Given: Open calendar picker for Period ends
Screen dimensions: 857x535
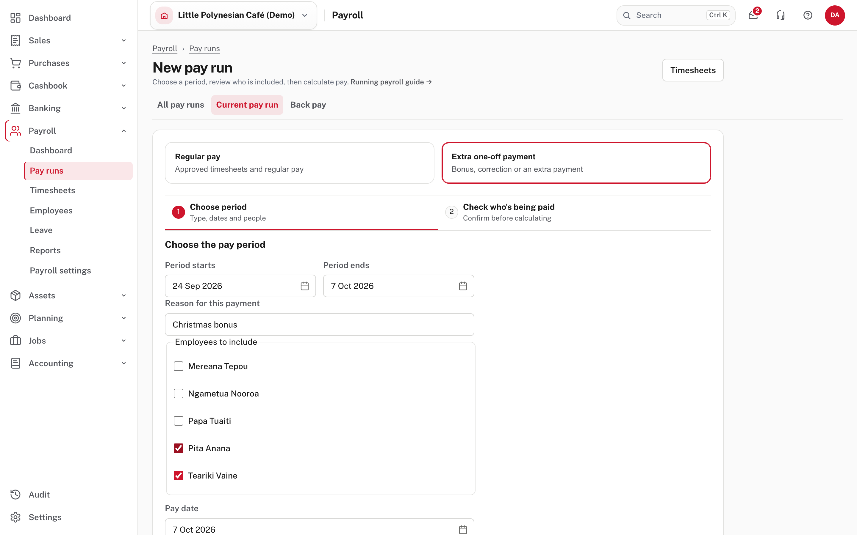Looking at the screenshot, I should tap(463, 286).
